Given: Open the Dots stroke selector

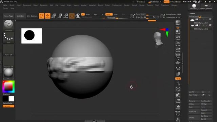Looking at the screenshot, I should (x=8, y=38).
